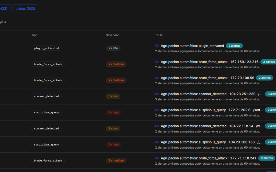276x172 pixels.
Task: Click 2x medium badge in 172.70.108.56 row
Action: pos(116,80)
